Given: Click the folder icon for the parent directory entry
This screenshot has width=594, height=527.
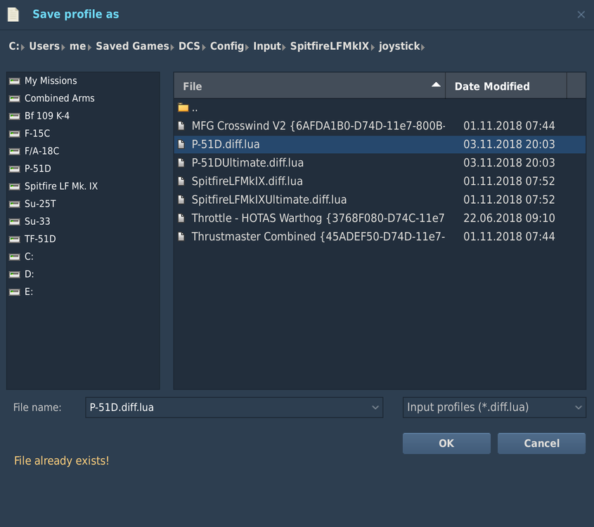Looking at the screenshot, I should [x=183, y=108].
